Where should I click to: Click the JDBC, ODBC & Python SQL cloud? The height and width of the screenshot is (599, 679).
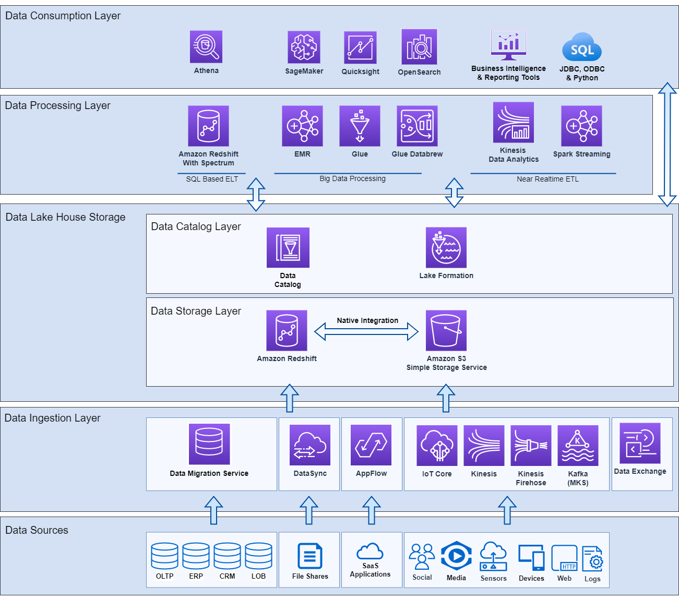point(582,48)
